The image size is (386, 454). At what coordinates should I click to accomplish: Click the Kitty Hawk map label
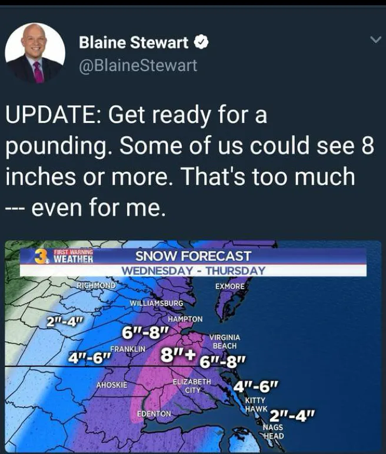[256, 404]
